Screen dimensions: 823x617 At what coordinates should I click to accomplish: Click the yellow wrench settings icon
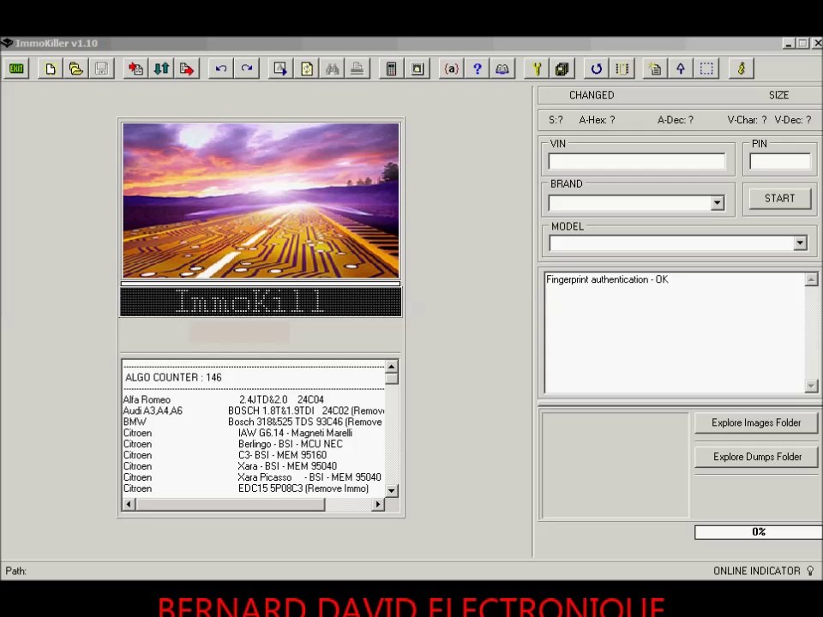tap(537, 69)
